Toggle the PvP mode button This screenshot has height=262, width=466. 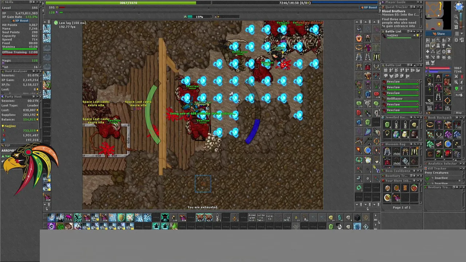pos(459,95)
